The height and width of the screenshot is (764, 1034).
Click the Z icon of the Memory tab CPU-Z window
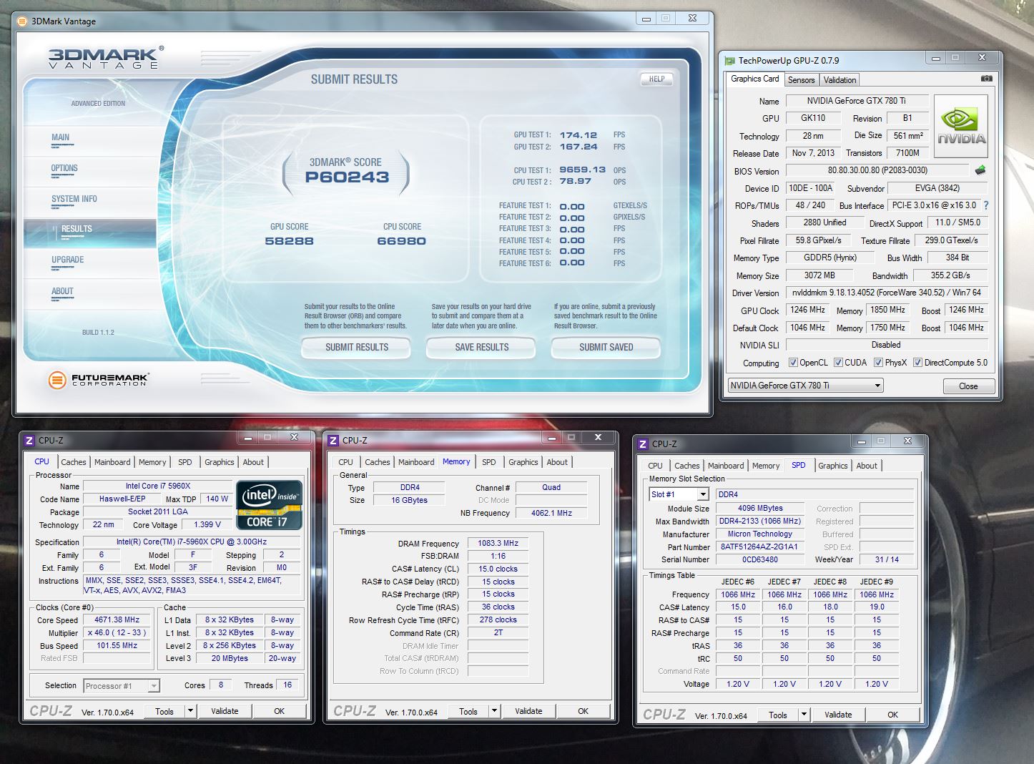(x=333, y=441)
